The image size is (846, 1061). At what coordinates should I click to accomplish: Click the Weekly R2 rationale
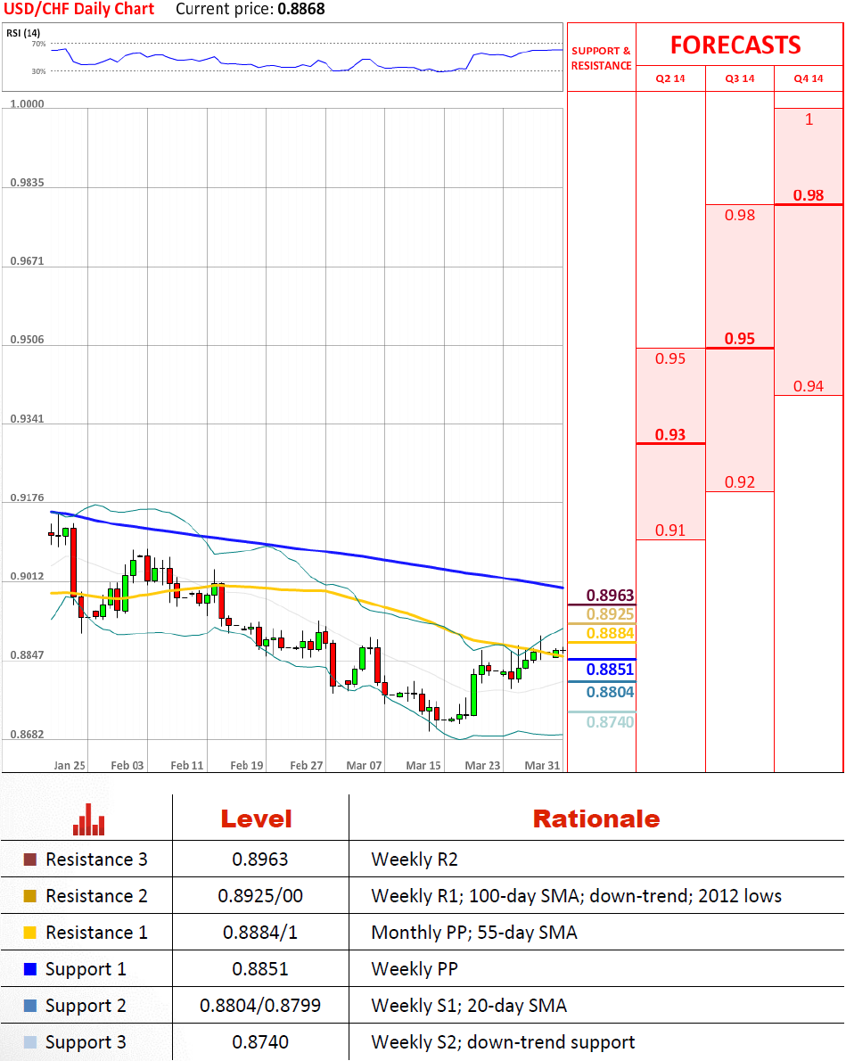pos(415,859)
